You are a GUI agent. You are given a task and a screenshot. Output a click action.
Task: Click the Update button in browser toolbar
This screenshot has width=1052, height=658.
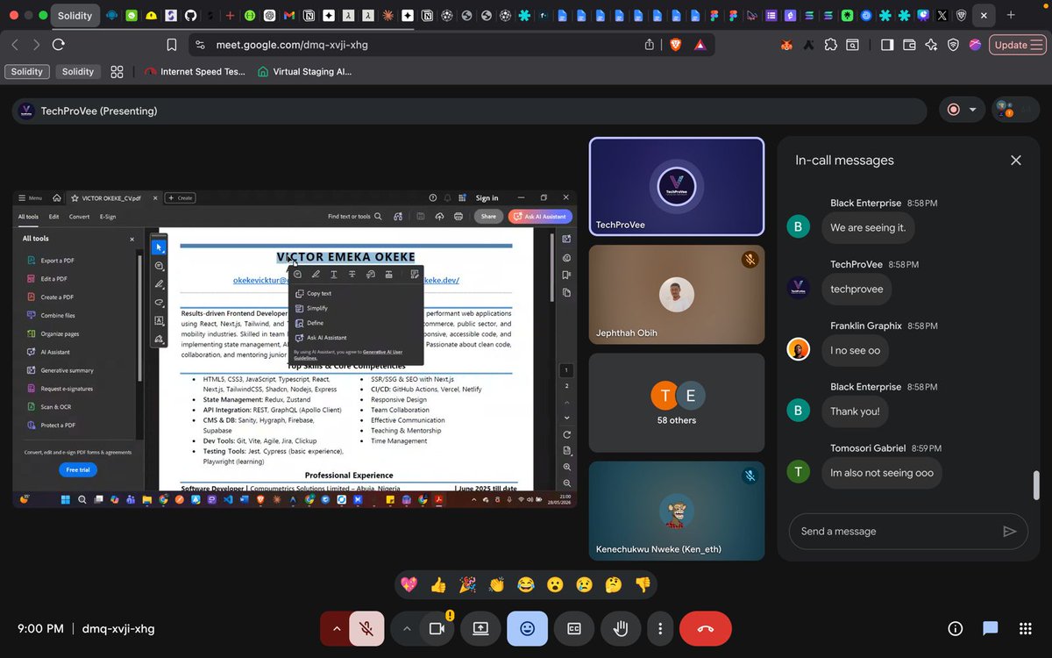tap(1017, 45)
